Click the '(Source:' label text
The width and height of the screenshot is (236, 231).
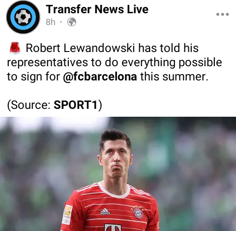click(x=29, y=104)
